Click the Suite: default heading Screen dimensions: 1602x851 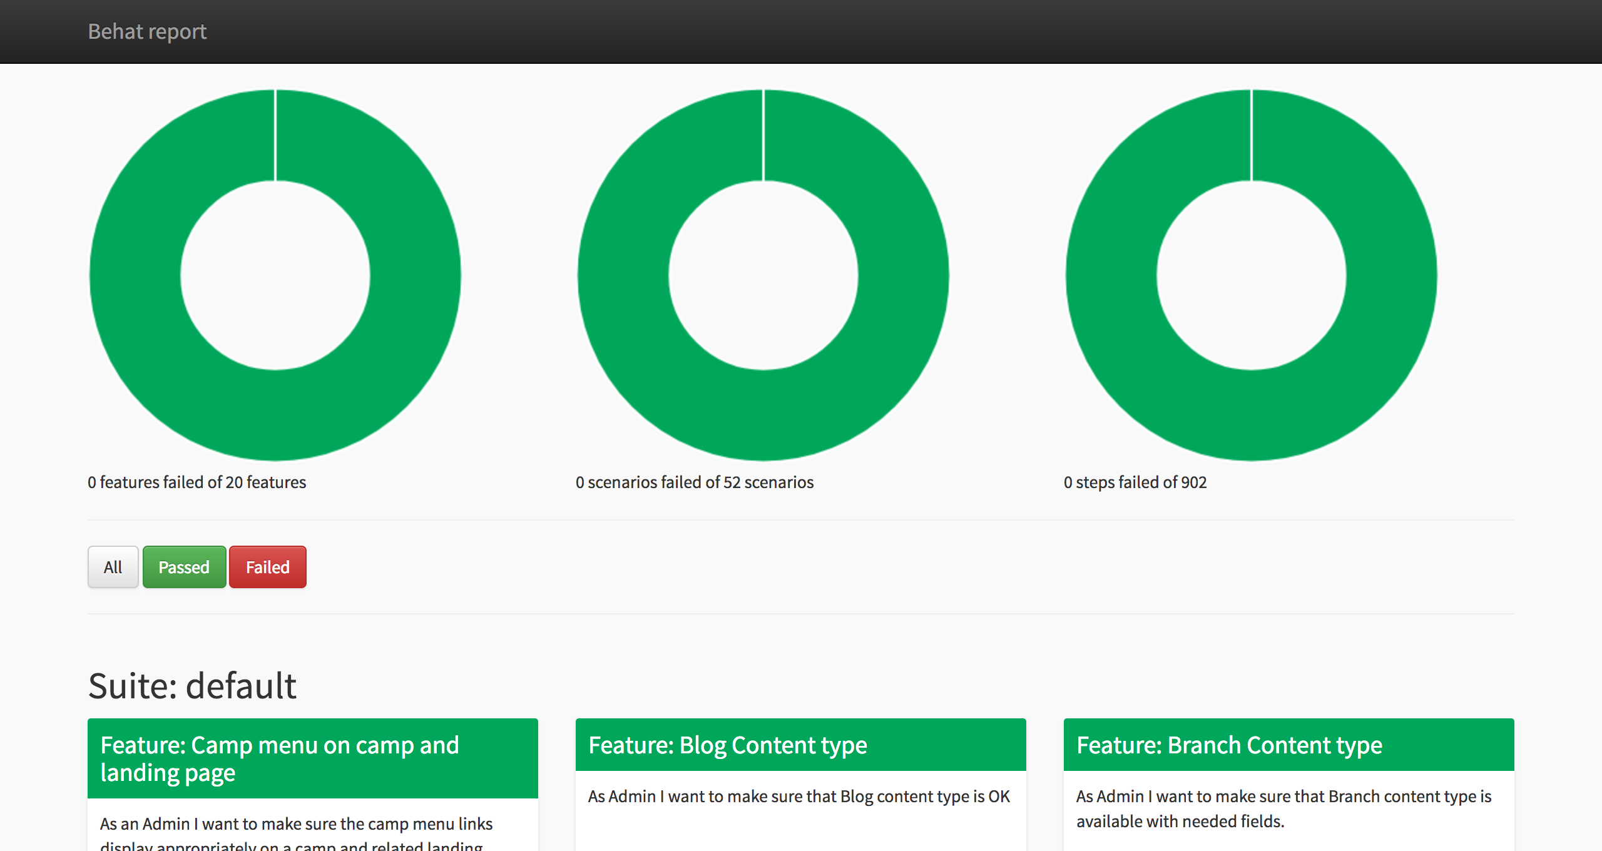click(x=192, y=685)
